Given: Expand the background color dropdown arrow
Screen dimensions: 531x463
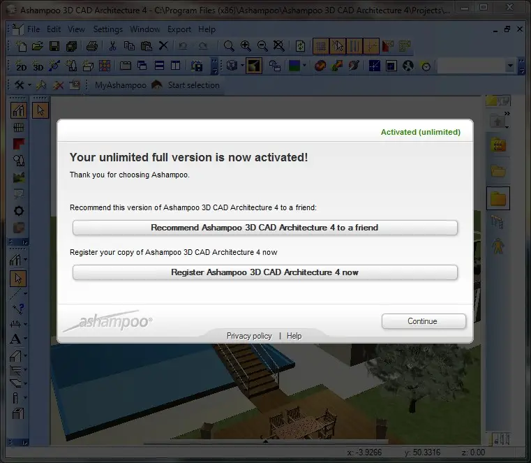Looking at the screenshot, I should 304,66.
